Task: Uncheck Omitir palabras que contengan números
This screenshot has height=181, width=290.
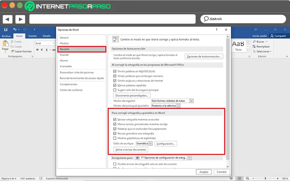Action: point(115,76)
